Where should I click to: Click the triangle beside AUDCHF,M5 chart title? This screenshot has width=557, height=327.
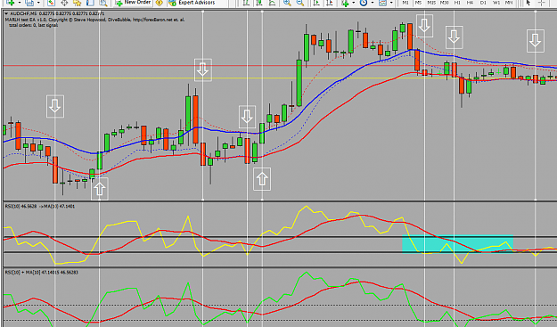coord(6,14)
